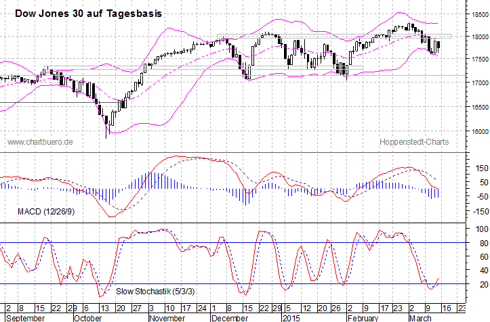Click the October 6 date tick label

click(x=86, y=309)
